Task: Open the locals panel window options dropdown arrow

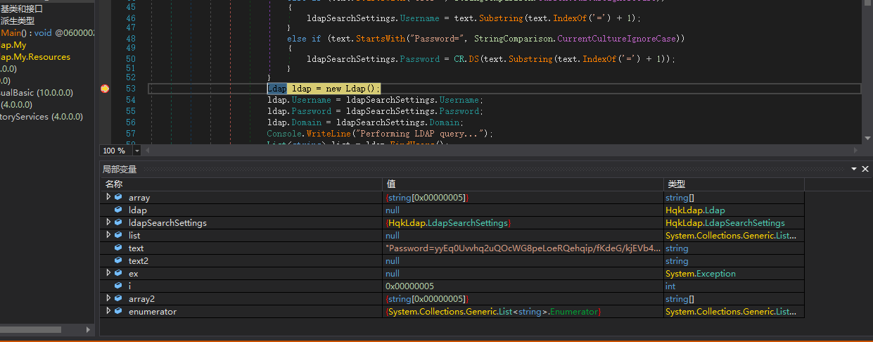Action: point(854,169)
